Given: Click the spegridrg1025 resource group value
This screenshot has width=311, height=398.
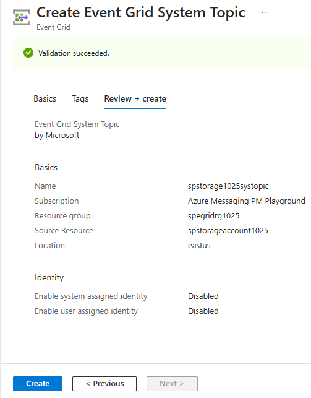Looking at the screenshot, I should pyautogui.click(x=213, y=216).
